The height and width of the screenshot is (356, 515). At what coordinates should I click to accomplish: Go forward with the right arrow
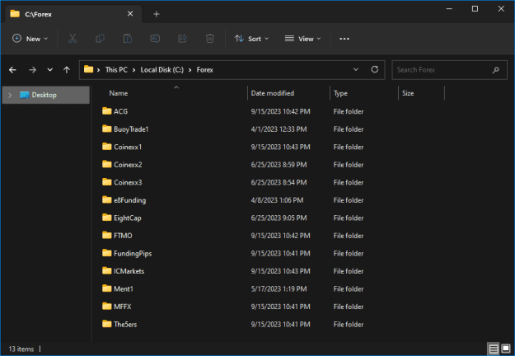click(x=32, y=69)
